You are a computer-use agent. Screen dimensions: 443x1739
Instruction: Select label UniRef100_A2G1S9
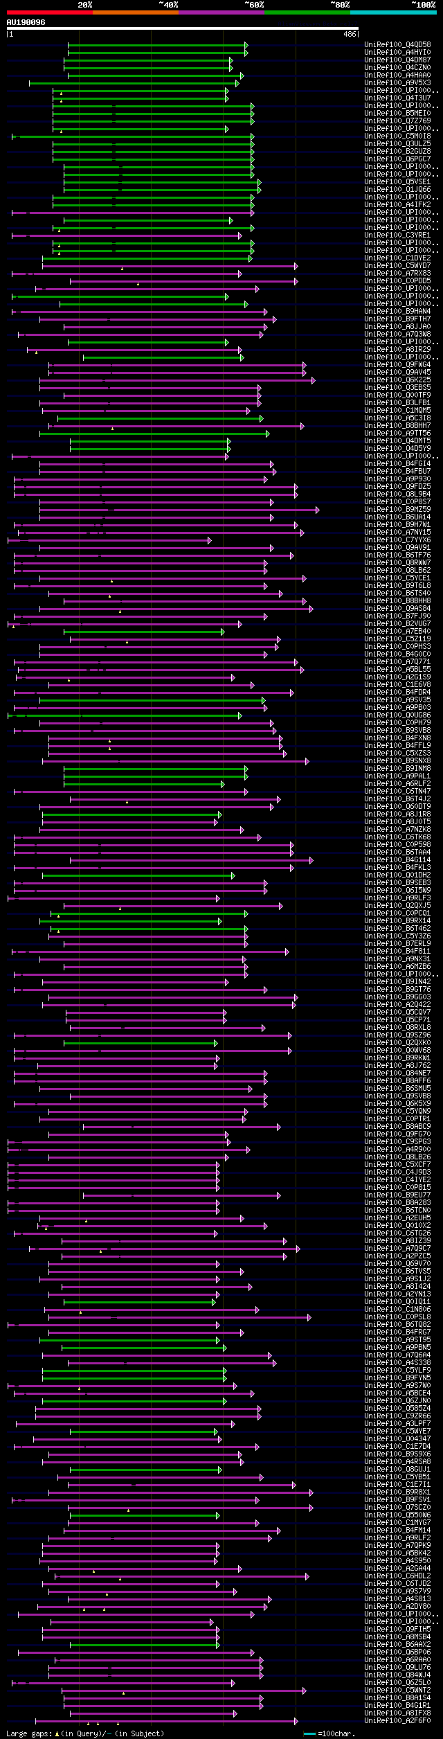397,677
